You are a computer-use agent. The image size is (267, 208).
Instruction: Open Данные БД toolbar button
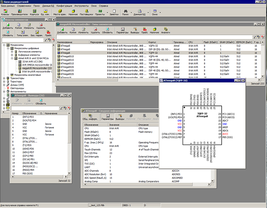tap(140, 12)
